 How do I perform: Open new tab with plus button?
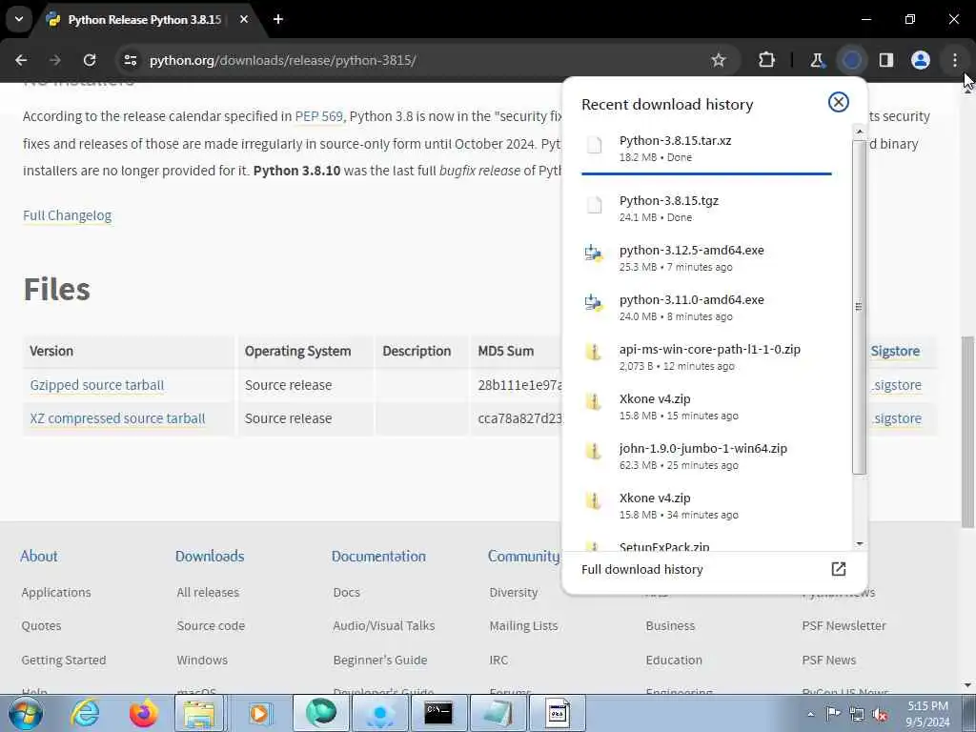click(x=278, y=19)
